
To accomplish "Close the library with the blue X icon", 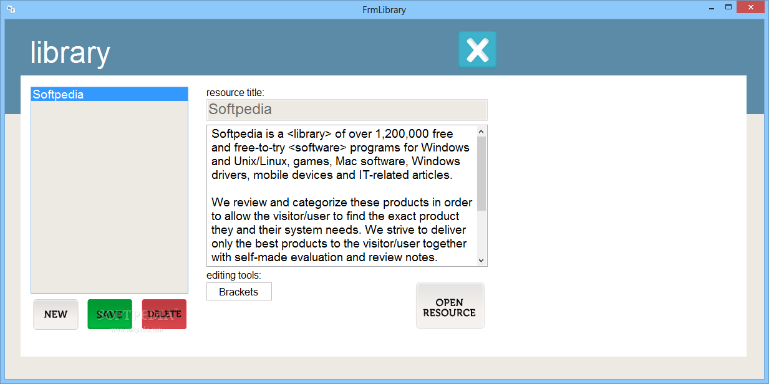I will pos(478,49).
